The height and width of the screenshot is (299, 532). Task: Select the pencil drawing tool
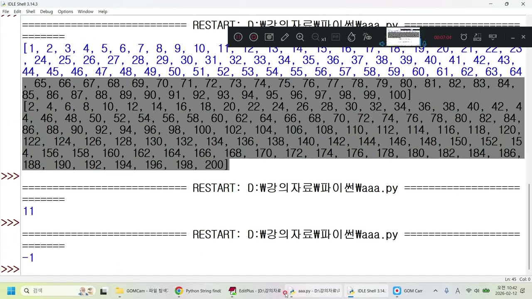(285, 37)
